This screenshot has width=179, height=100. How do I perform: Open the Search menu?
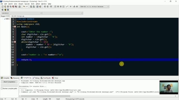click(x=11, y=4)
